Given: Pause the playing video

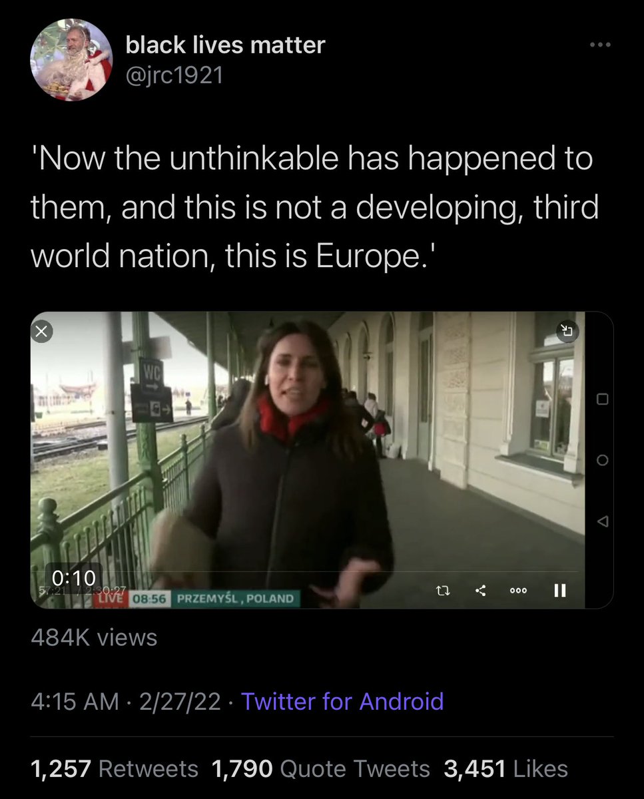Looking at the screenshot, I should click(561, 590).
